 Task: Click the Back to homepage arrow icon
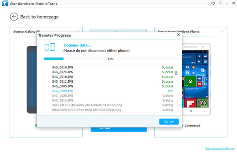point(14,17)
